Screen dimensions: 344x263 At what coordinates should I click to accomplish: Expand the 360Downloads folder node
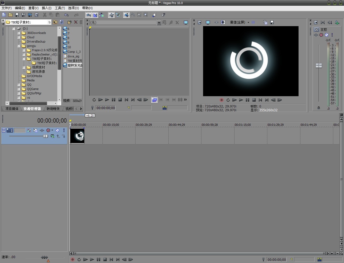pyautogui.click(x=19, y=33)
